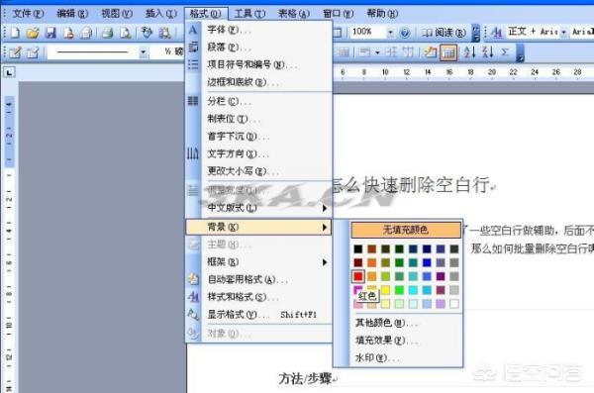Open the style box dropdown arrow
594x393 pixels.
click(563, 33)
